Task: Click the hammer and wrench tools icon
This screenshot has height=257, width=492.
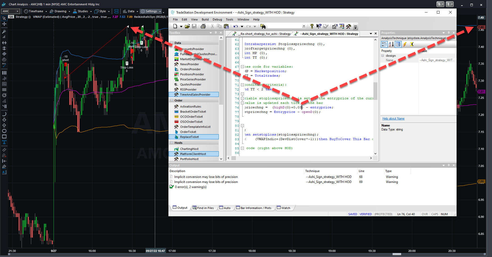Action: pos(349,26)
